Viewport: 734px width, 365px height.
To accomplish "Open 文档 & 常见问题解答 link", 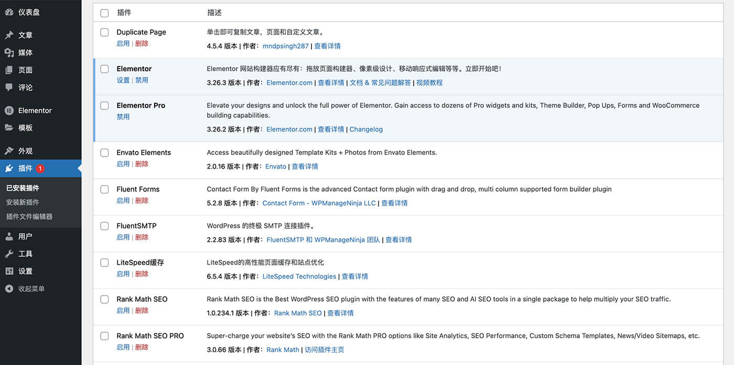I will (380, 83).
